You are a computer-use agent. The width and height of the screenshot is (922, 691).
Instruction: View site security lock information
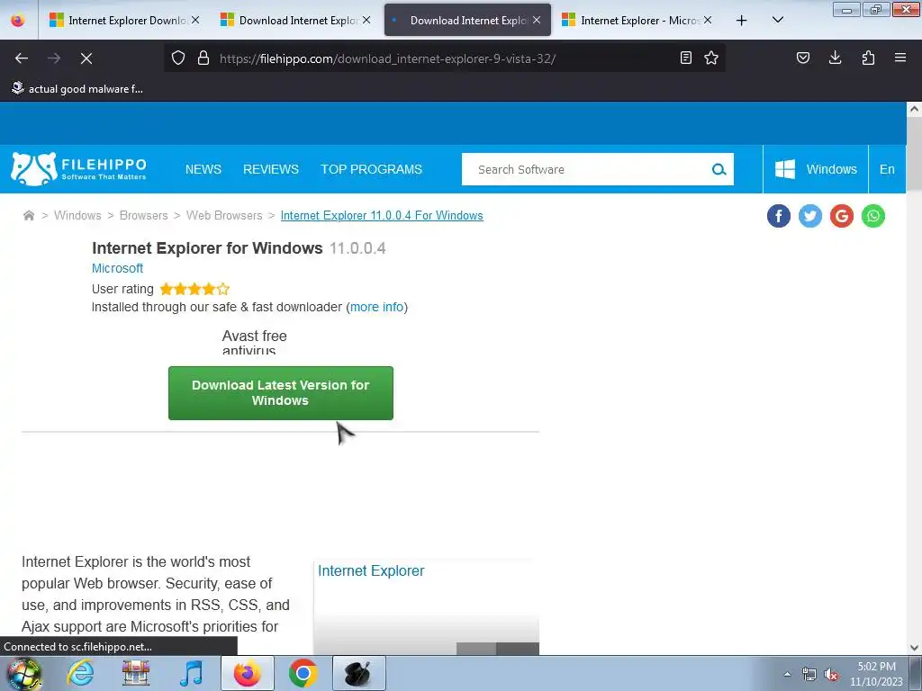tap(203, 58)
